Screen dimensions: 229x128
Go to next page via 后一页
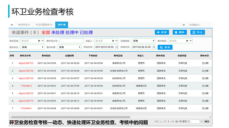coord(178,121)
